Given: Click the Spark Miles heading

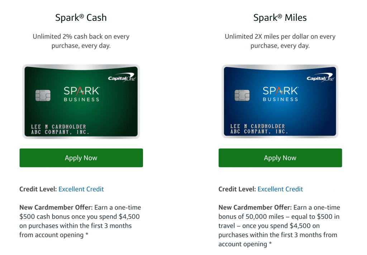Looking at the screenshot, I should pyautogui.click(x=280, y=18).
